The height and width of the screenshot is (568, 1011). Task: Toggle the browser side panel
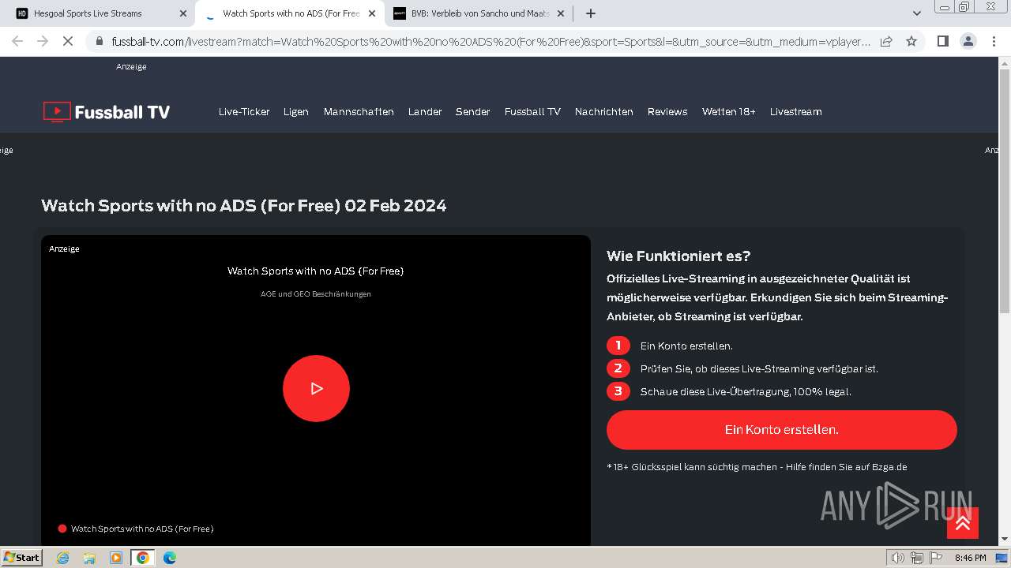point(942,41)
